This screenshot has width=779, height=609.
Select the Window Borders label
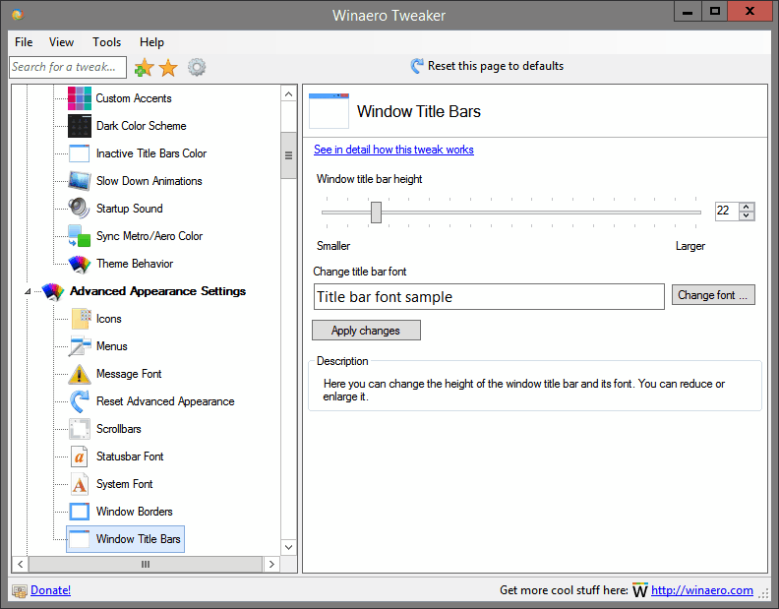(134, 512)
